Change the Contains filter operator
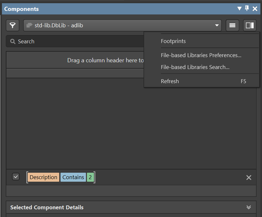Screen dimensions: 262x217 73,177
